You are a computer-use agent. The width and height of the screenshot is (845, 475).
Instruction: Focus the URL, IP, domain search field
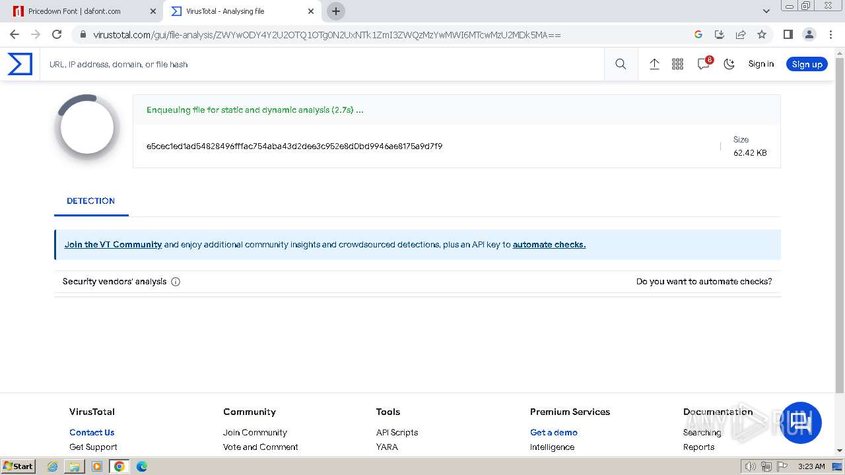(322, 64)
